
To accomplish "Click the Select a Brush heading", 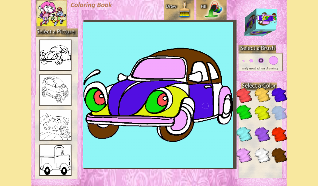I will coord(257,48).
